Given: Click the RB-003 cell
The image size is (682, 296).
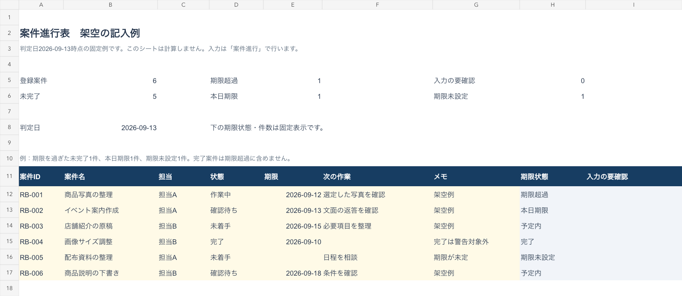Looking at the screenshot, I should pyautogui.click(x=41, y=226).
